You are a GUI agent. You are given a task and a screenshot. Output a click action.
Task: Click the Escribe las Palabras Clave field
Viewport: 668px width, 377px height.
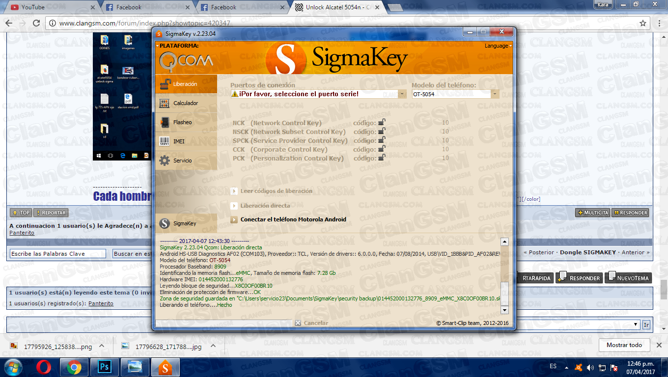click(58, 254)
